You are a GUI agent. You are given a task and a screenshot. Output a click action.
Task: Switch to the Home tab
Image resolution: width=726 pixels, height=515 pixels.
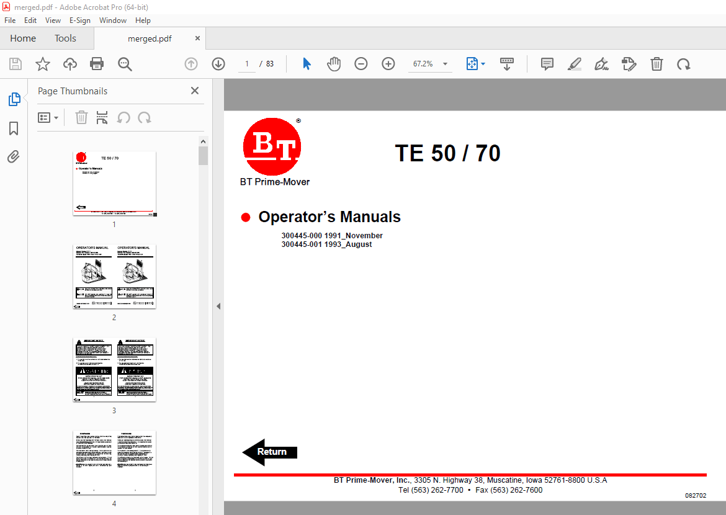tap(23, 38)
